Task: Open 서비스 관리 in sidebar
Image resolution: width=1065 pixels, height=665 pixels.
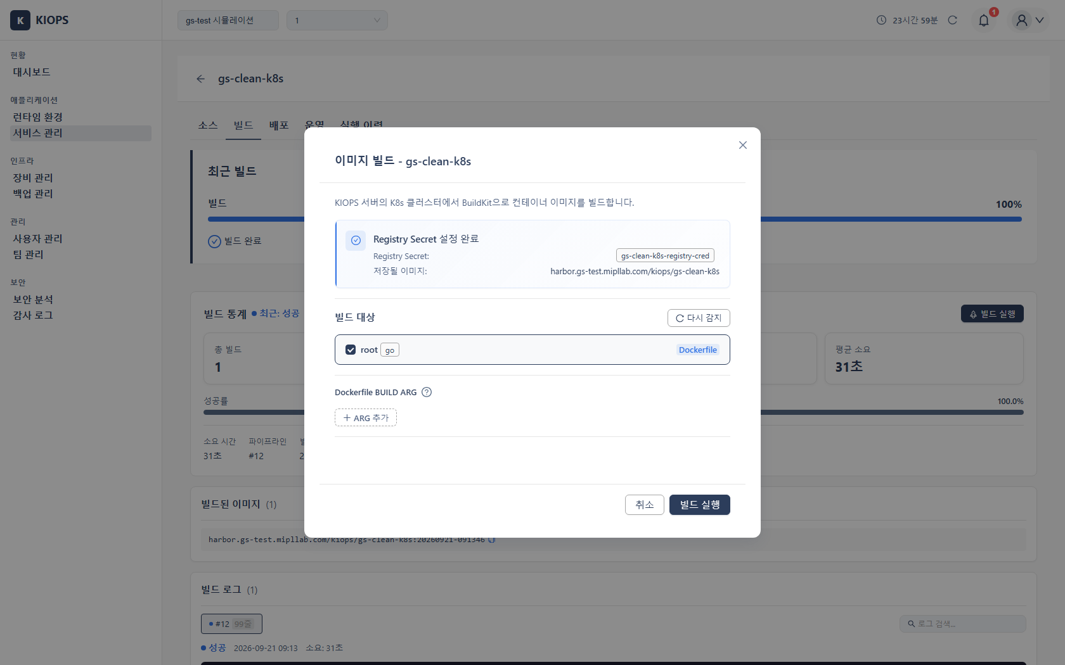Action: pos(81,133)
